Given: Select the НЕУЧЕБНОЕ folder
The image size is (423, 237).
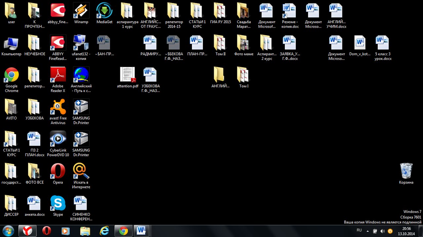Looking at the screenshot, I should point(35,45).
